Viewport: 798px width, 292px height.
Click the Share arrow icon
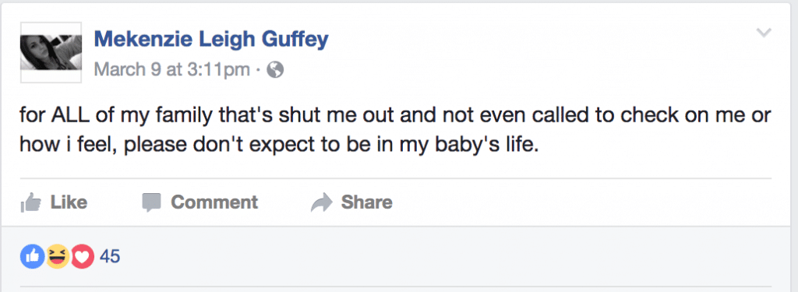point(322,202)
